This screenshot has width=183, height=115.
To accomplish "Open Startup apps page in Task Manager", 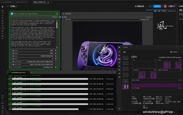I will pyautogui.click(x=119, y=66).
